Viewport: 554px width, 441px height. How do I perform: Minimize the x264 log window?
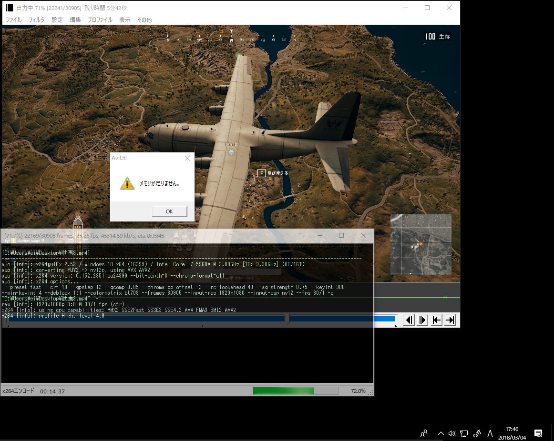[x=320, y=235]
